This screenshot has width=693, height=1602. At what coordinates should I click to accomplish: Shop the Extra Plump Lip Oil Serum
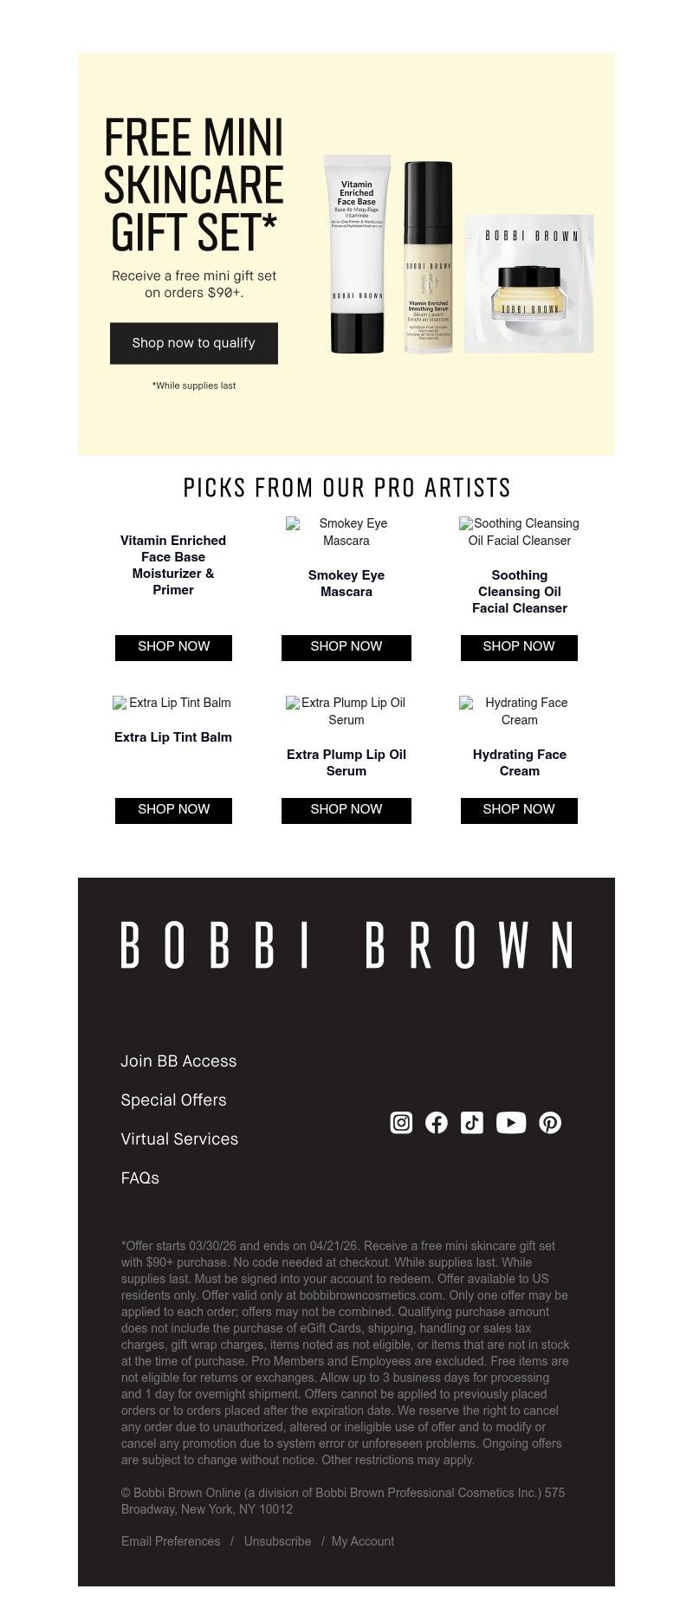[346, 810]
